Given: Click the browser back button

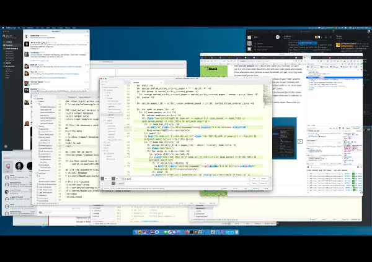Looking at the screenshot, I should click(224, 61).
